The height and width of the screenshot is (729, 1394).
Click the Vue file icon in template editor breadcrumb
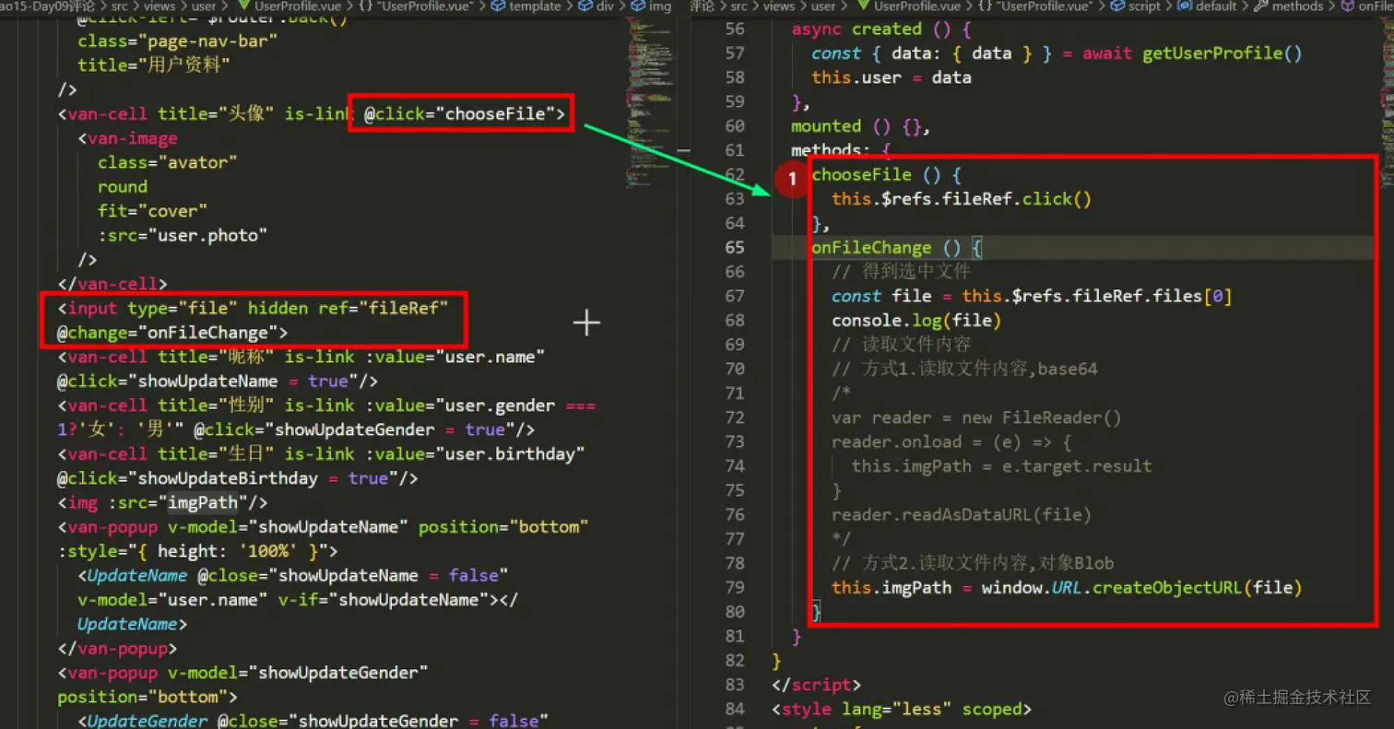(x=245, y=6)
